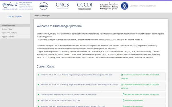The height and width of the screenshot is (107, 172).
Task: Open the NATO - SPS - 2025 Call
Action: pos(60,100)
